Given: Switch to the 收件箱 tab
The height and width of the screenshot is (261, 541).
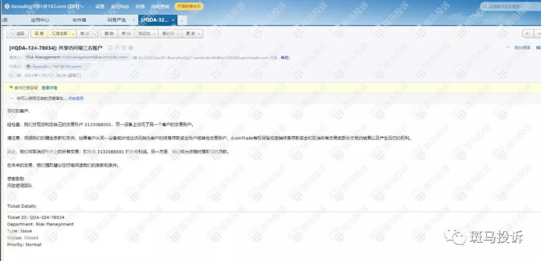Looking at the screenshot, I should (79, 20).
